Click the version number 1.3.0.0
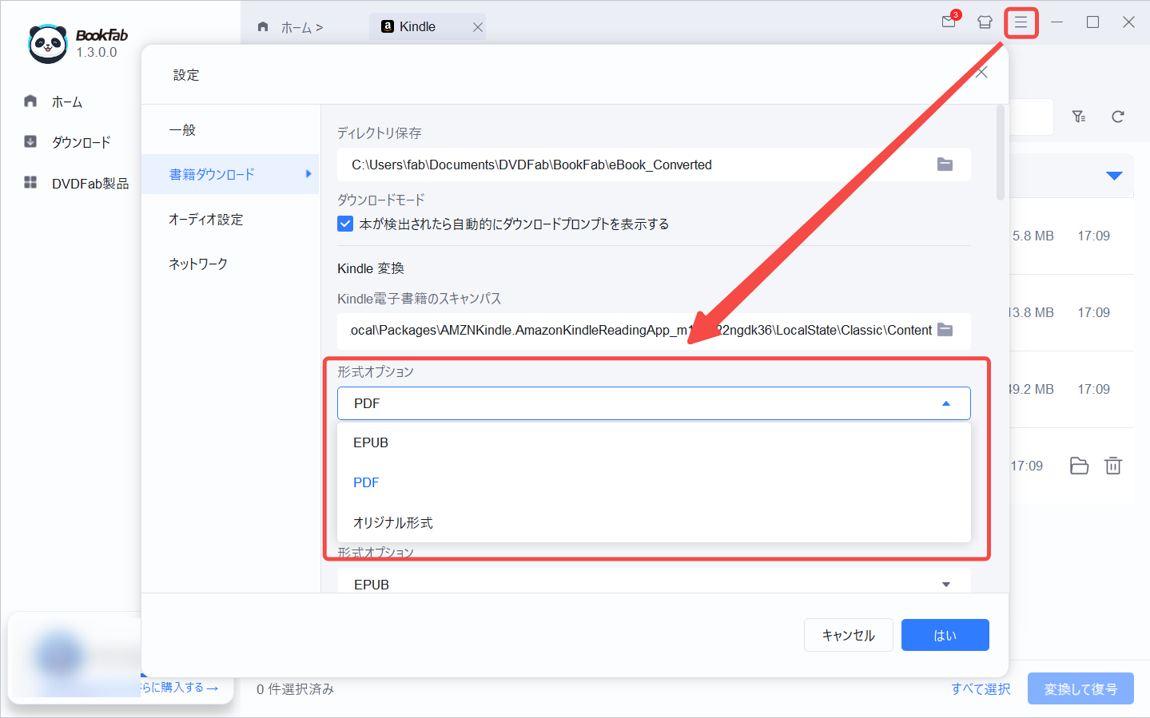Image resolution: width=1150 pixels, height=718 pixels. pyautogui.click(x=97, y=52)
